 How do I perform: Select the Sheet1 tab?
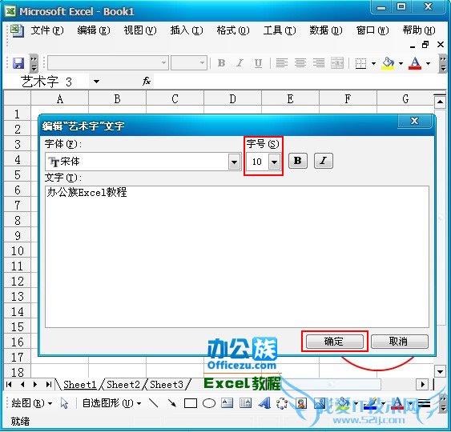click(79, 384)
